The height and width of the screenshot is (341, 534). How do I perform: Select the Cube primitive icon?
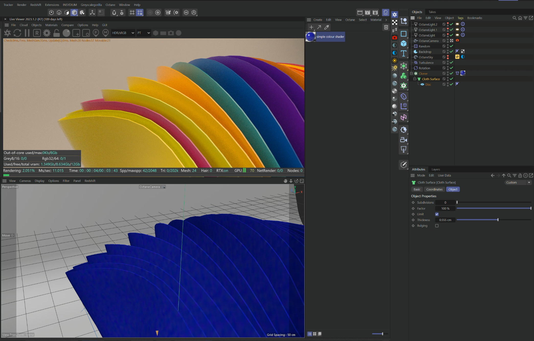pyautogui.click(x=404, y=43)
